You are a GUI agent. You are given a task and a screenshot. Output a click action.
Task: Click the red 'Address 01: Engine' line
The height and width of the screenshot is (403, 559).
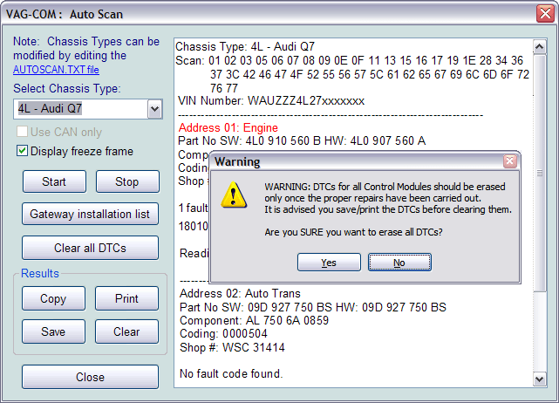click(x=228, y=127)
